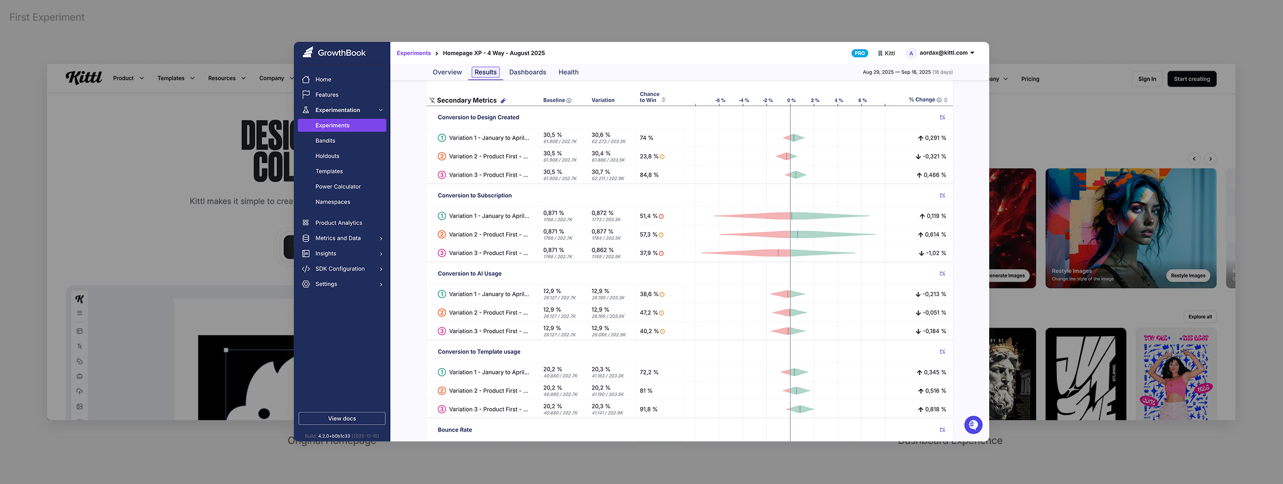Open Product Analytics grid icon
This screenshot has width=1283, height=484.
click(306, 223)
